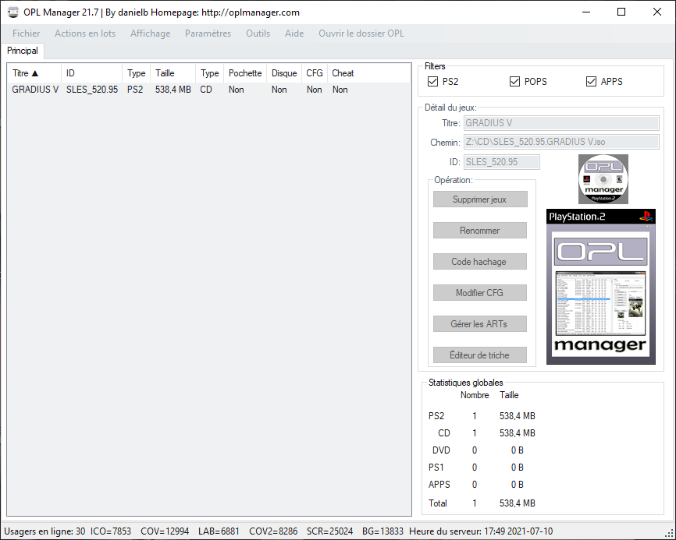Click the Gérer les ARTs button
This screenshot has height=540, width=676.
click(x=480, y=324)
